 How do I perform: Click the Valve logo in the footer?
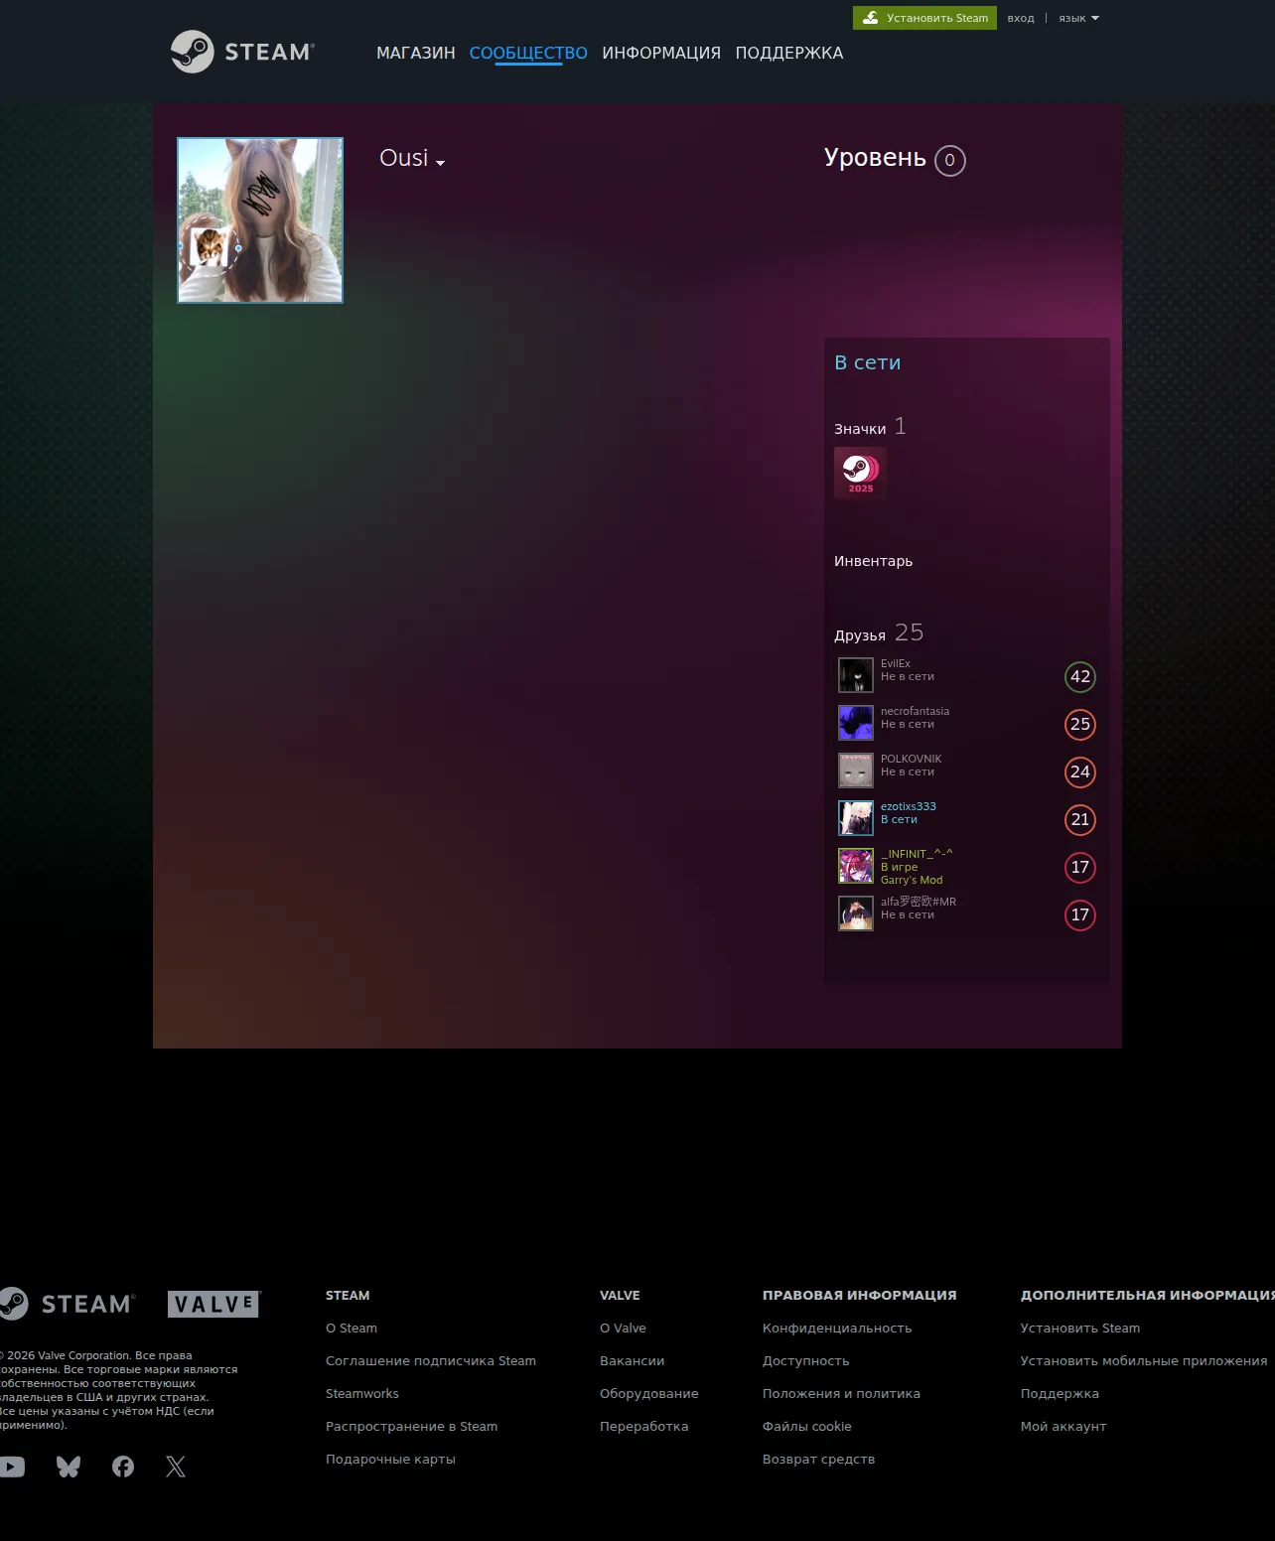(x=213, y=1304)
